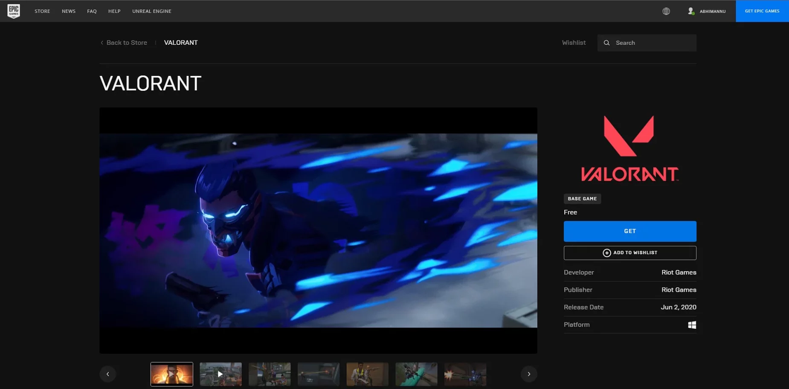Select the seventh screenshot thumbnail
This screenshot has width=789, height=389.
465,374
